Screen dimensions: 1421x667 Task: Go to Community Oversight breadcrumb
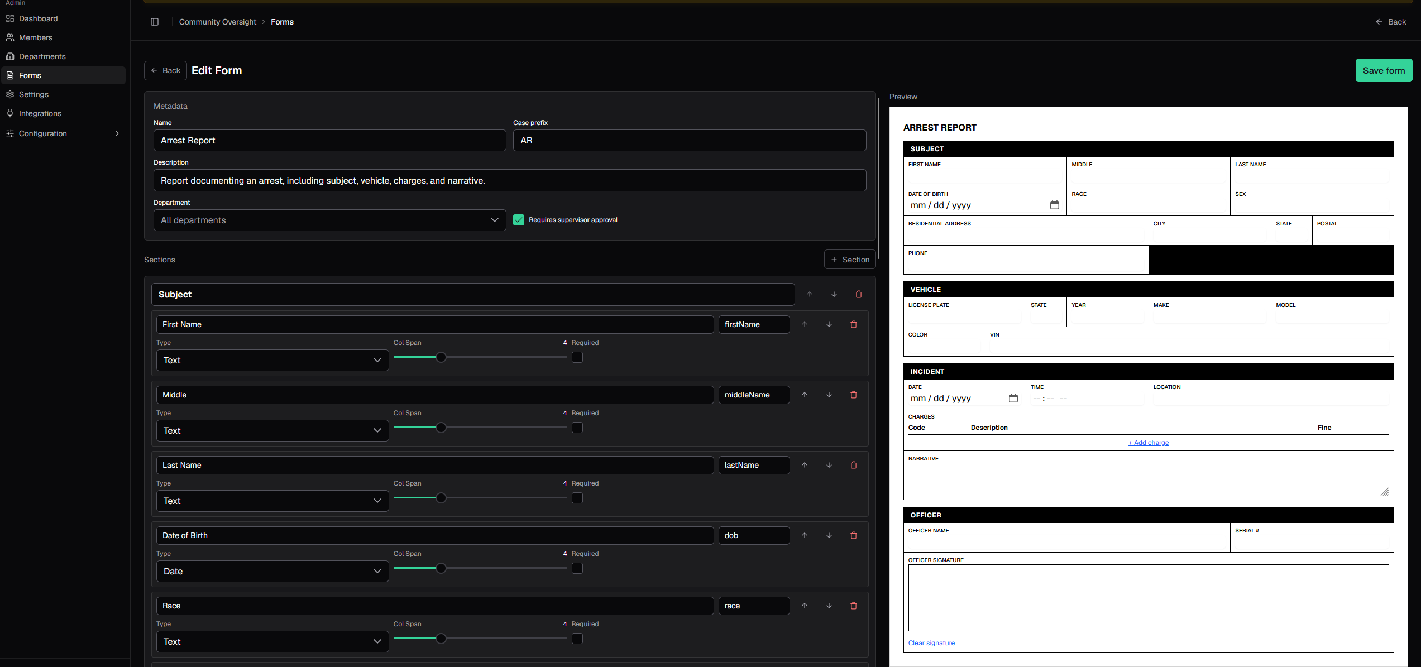pos(218,22)
